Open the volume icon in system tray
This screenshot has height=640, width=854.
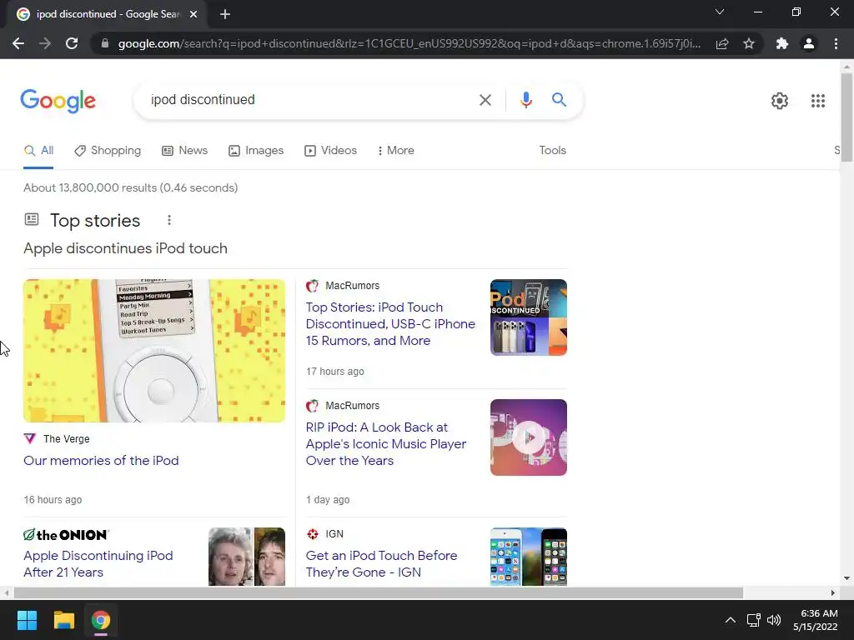tap(773, 620)
